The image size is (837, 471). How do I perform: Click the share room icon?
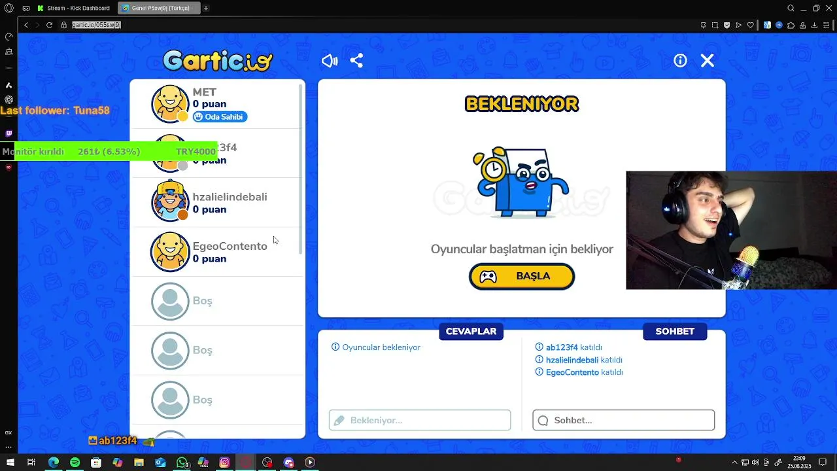tap(356, 61)
